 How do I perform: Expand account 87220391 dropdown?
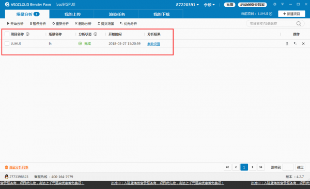click(x=187, y=5)
